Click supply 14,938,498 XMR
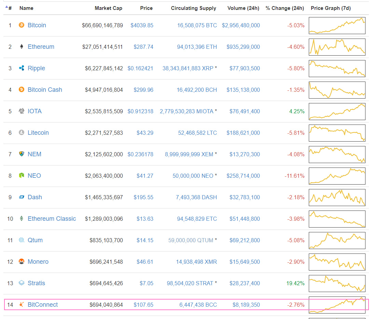 pyautogui.click(x=196, y=262)
